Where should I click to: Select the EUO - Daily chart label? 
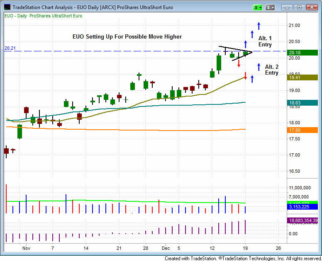(x=16, y=16)
